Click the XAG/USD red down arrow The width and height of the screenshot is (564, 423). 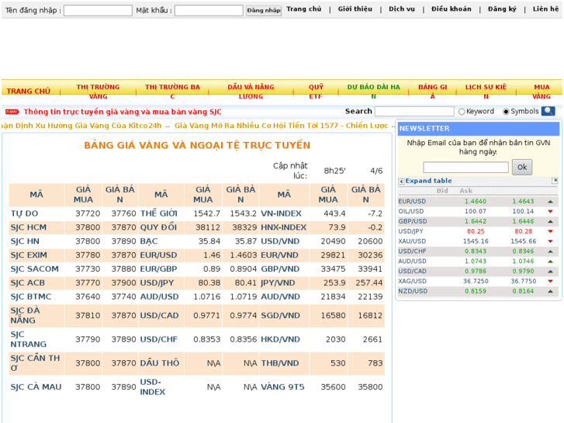[x=550, y=281]
